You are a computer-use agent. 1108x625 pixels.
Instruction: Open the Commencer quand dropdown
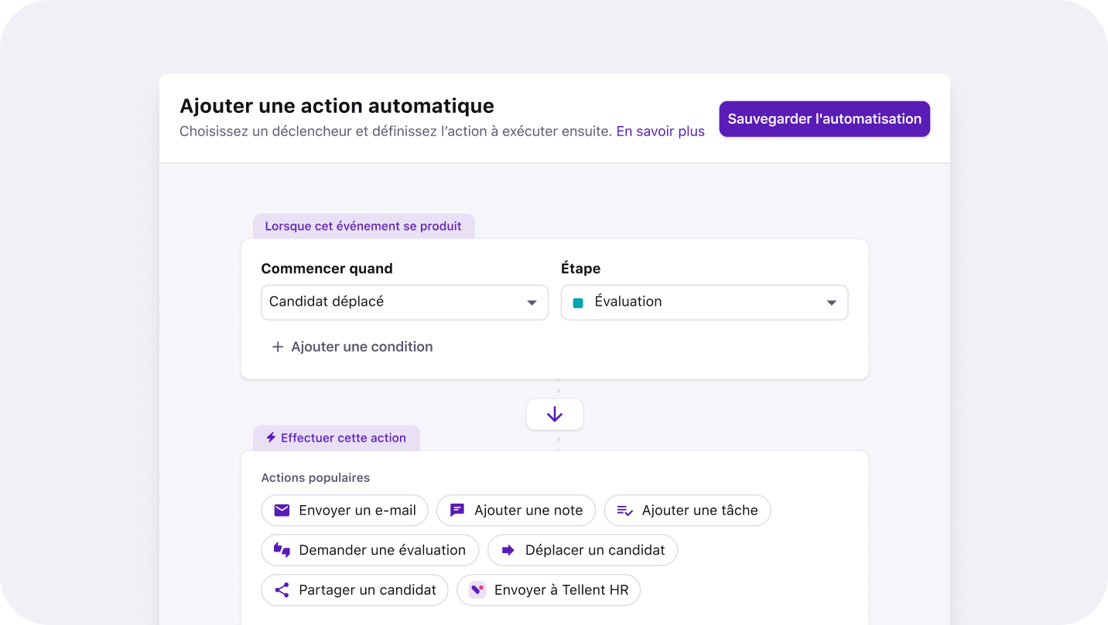[x=404, y=302]
